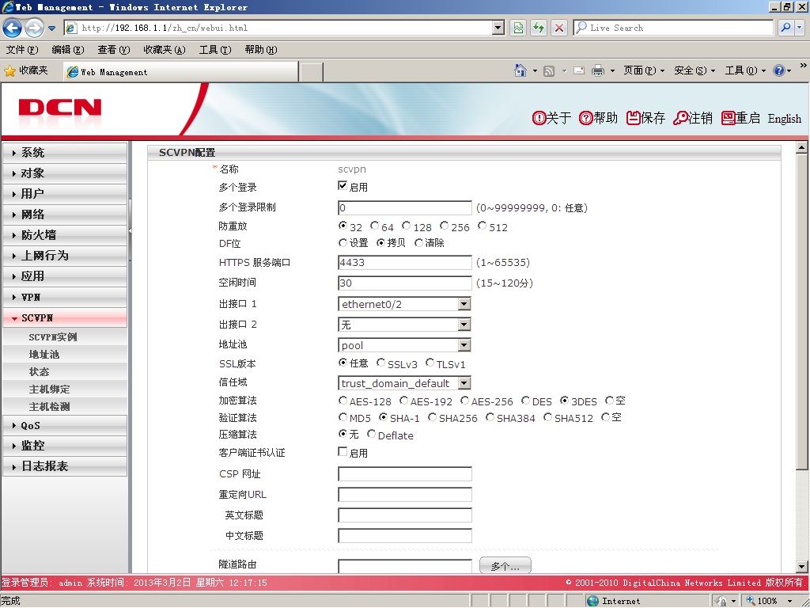Click the command bar overflow chevron
Viewport: 810px width, 608px height.
click(x=803, y=66)
